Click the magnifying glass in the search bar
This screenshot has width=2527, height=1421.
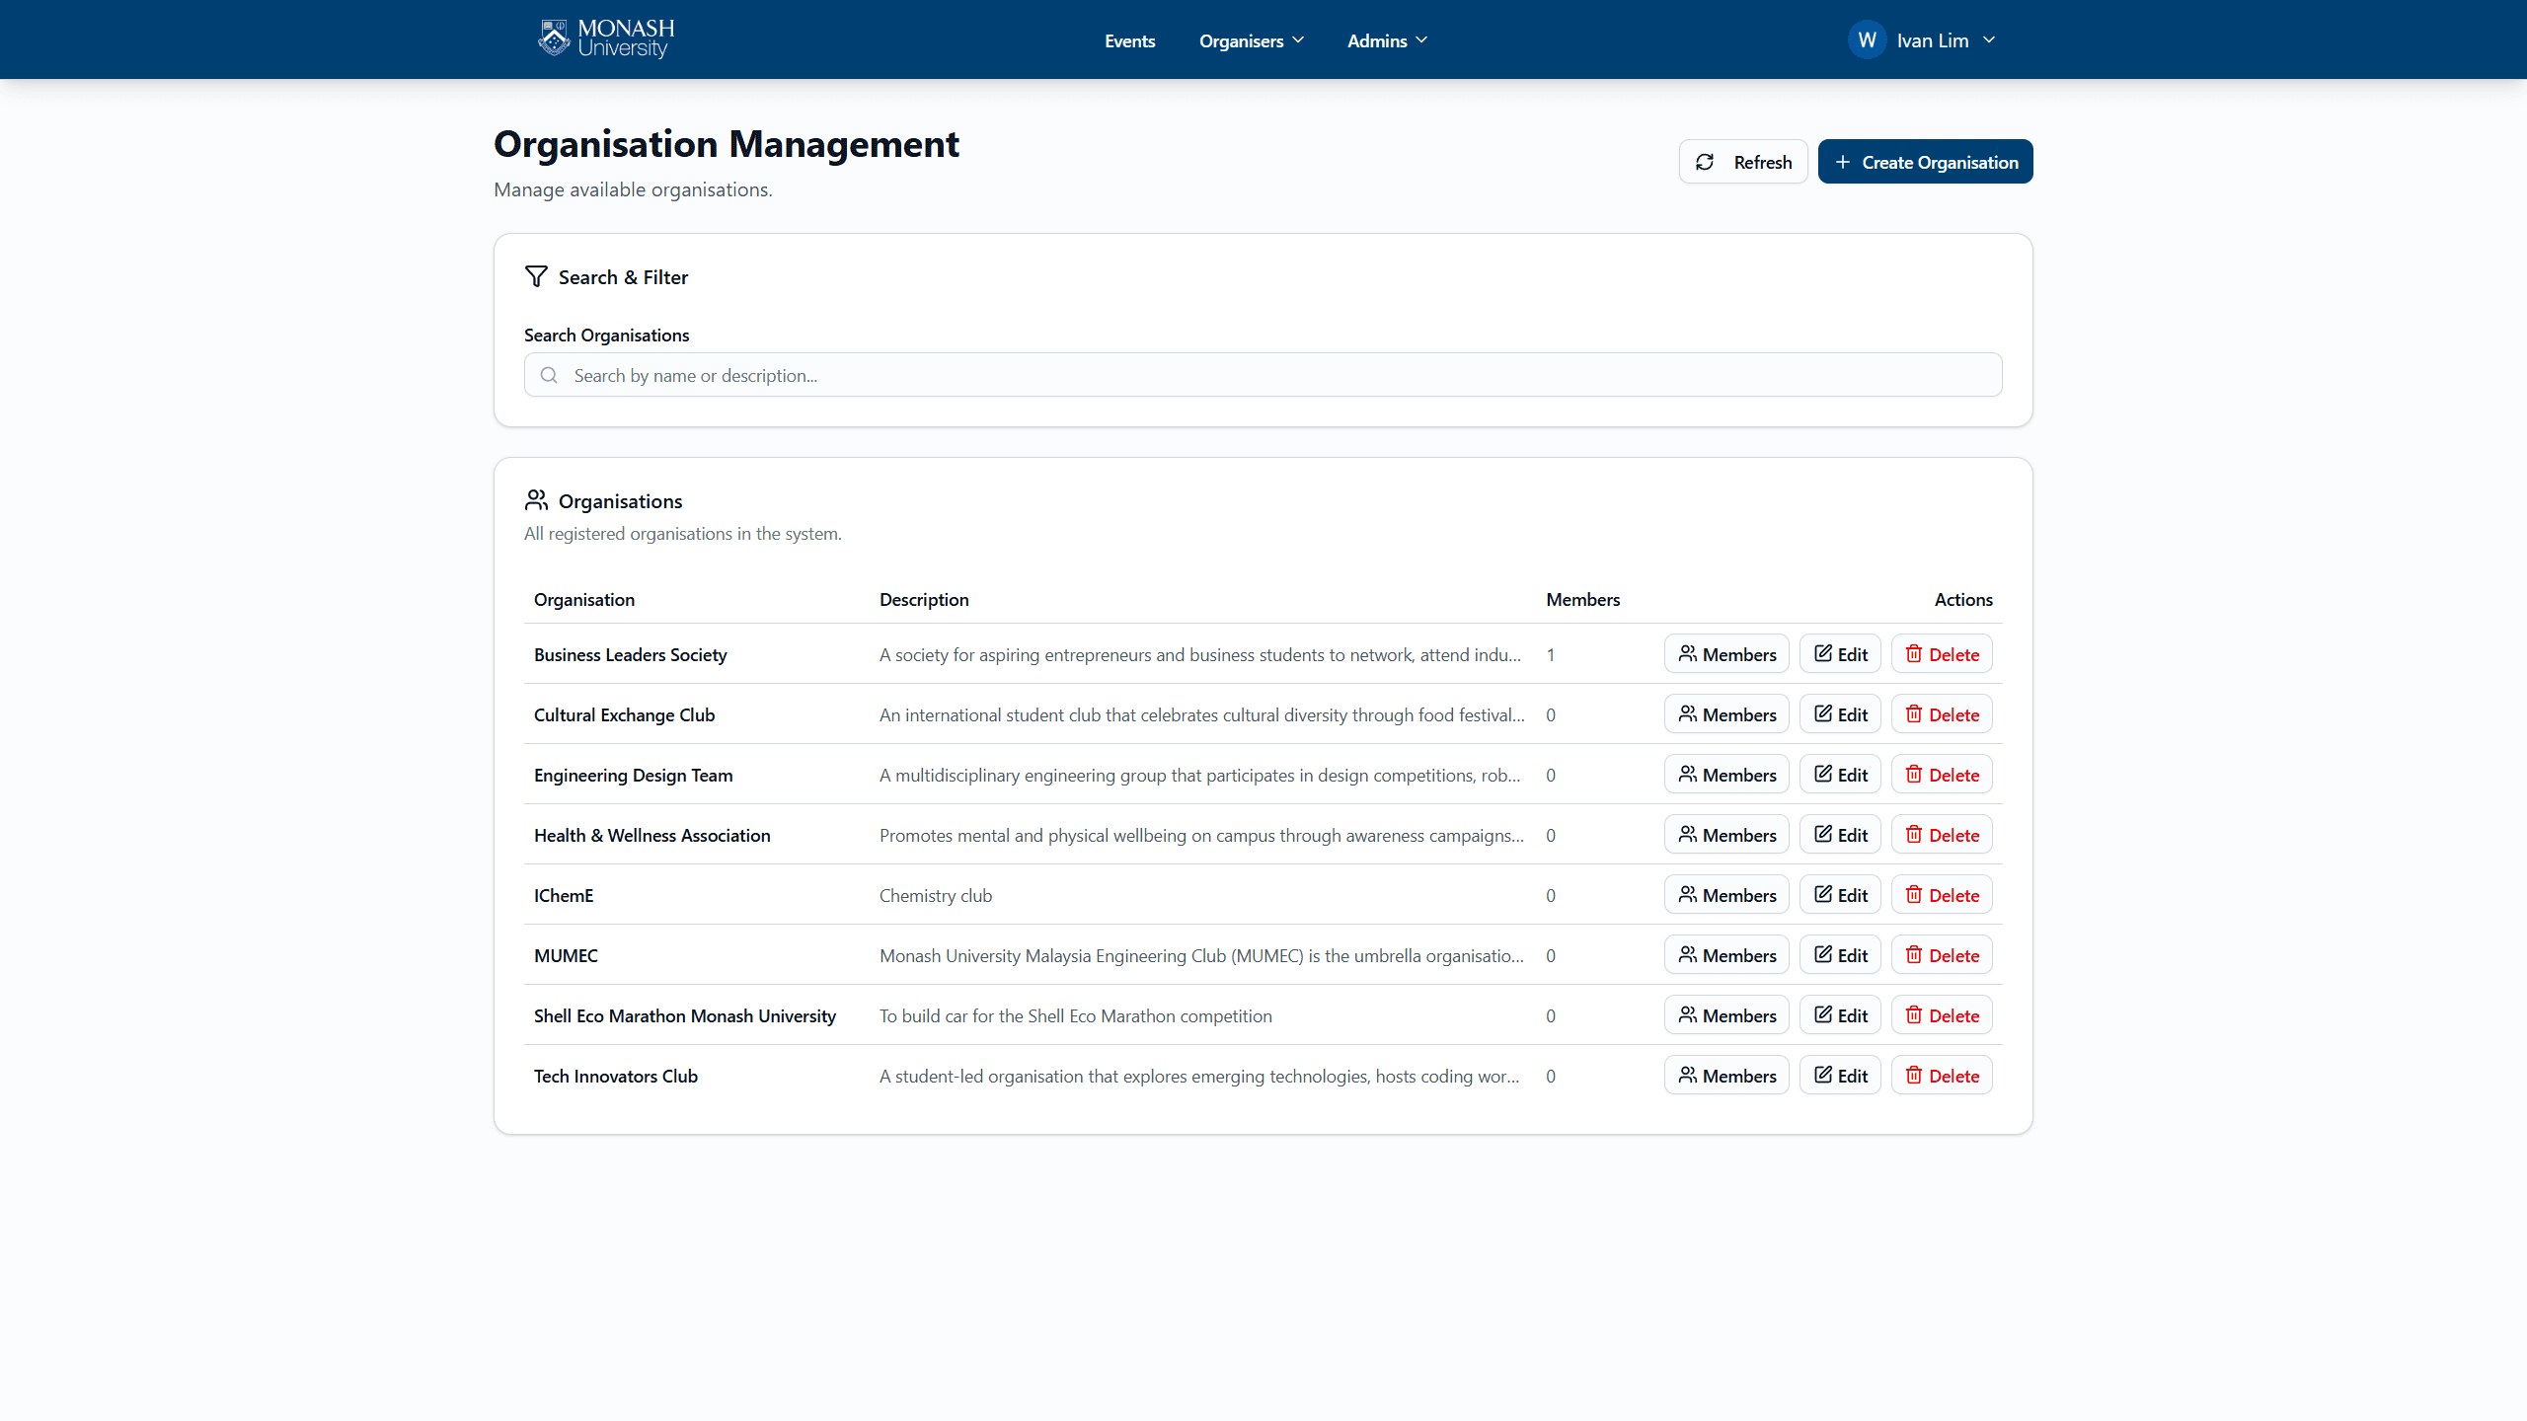(x=549, y=375)
